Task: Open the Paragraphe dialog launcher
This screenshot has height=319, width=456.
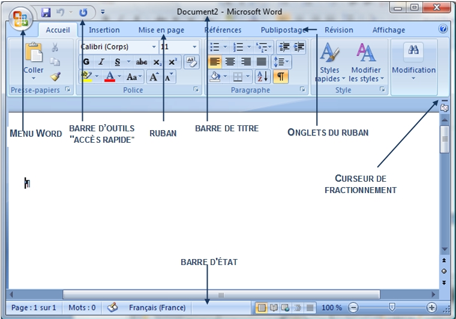Action: (303, 89)
